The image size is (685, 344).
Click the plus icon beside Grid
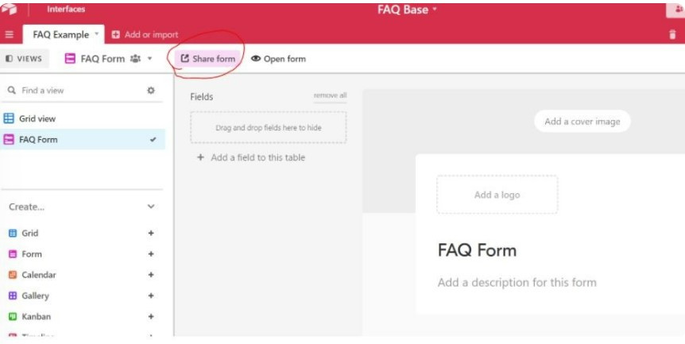(x=151, y=234)
